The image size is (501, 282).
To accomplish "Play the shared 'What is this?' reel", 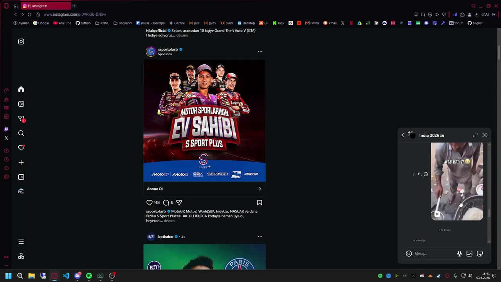I will pyautogui.click(x=457, y=181).
